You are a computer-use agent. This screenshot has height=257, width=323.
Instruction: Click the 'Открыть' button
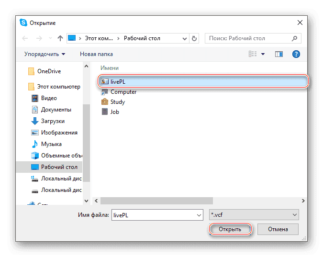[x=230, y=229]
